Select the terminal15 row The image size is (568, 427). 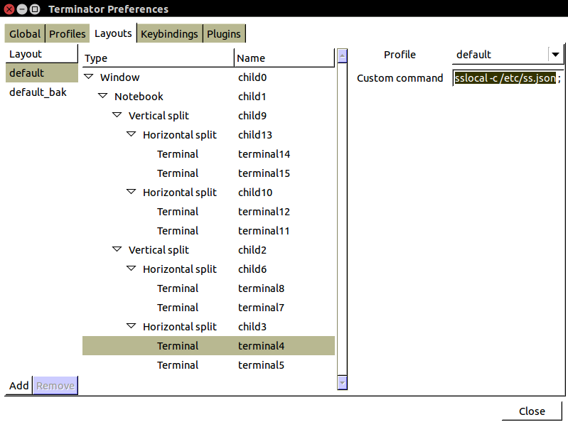click(209, 173)
